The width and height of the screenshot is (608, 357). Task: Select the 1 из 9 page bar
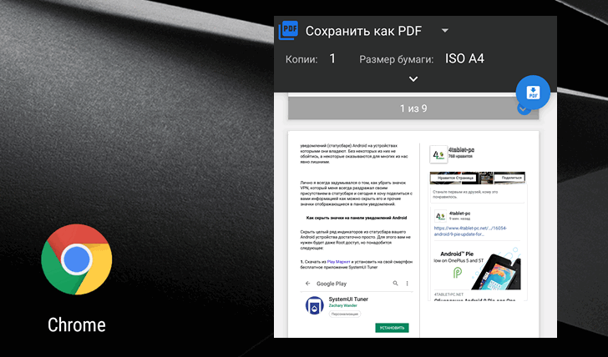413,108
